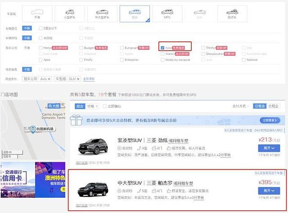Expand the 三菱 劲炫 offers with 展开
This screenshot has height=213, width=288.
[269, 148]
